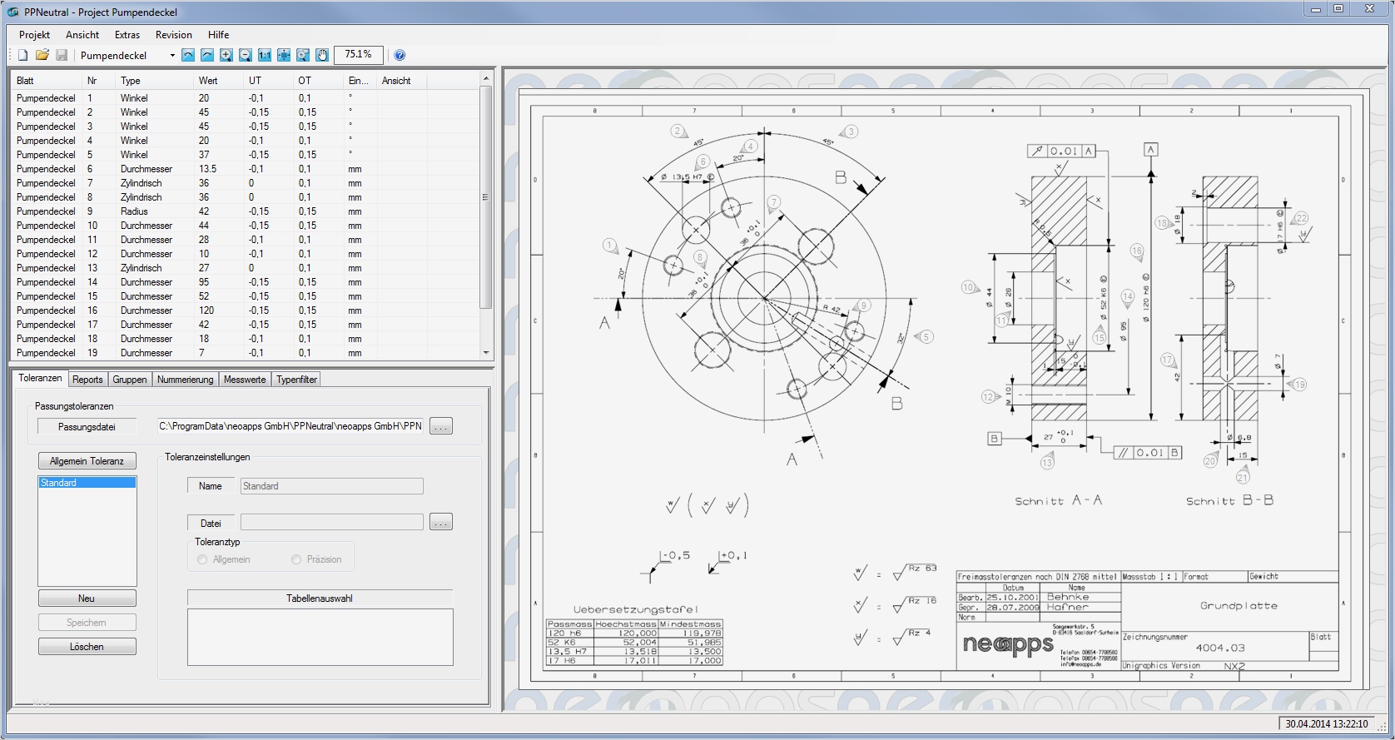This screenshot has width=1395, height=740.
Task: Click the date and time in the status bar
Action: (1327, 724)
